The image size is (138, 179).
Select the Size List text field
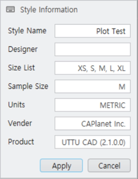click(x=92, y=68)
